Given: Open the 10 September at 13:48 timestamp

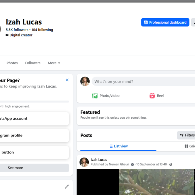Looking at the screenshot, I should point(151,164).
